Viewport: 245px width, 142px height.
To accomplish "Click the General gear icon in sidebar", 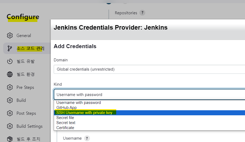I will coord(10,35).
